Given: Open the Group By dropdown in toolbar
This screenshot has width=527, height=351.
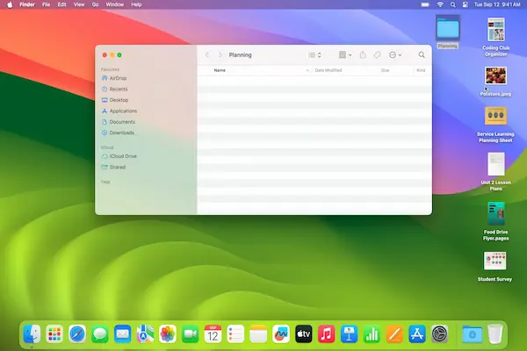Looking at the screenshot, I should pyautogui.click(x=345, y=54).
